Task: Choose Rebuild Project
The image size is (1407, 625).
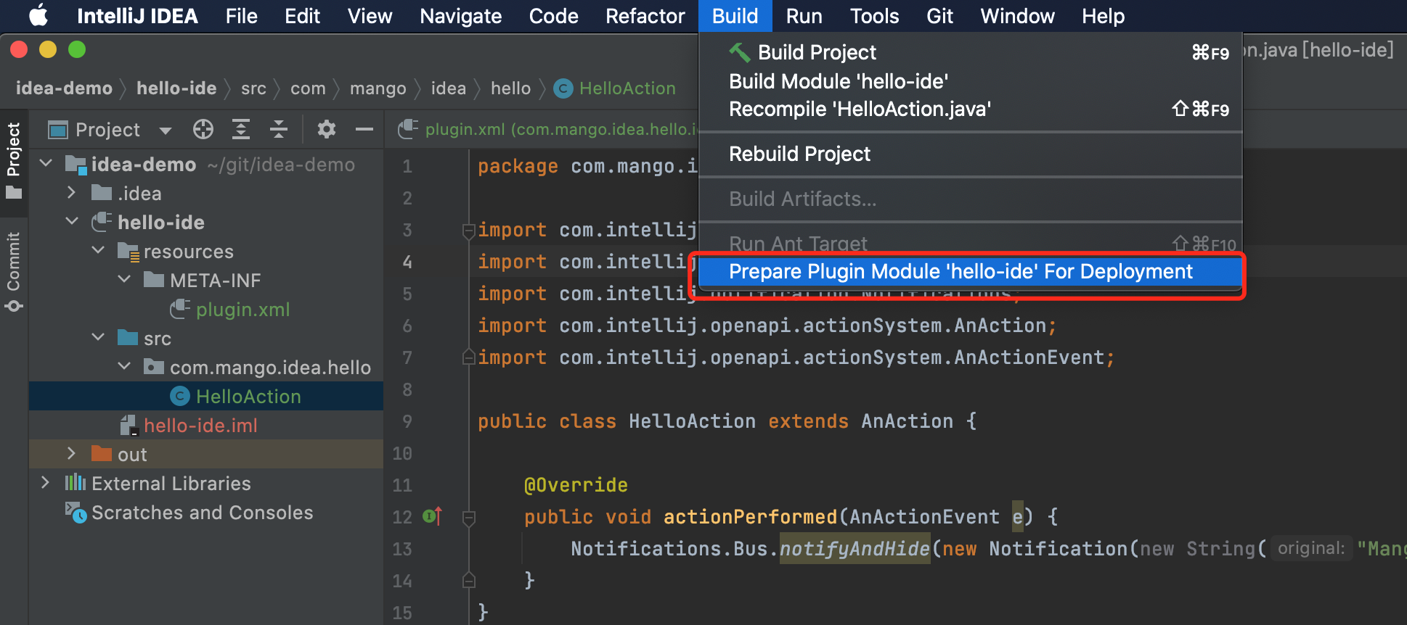Action: [x=971, y=154]
